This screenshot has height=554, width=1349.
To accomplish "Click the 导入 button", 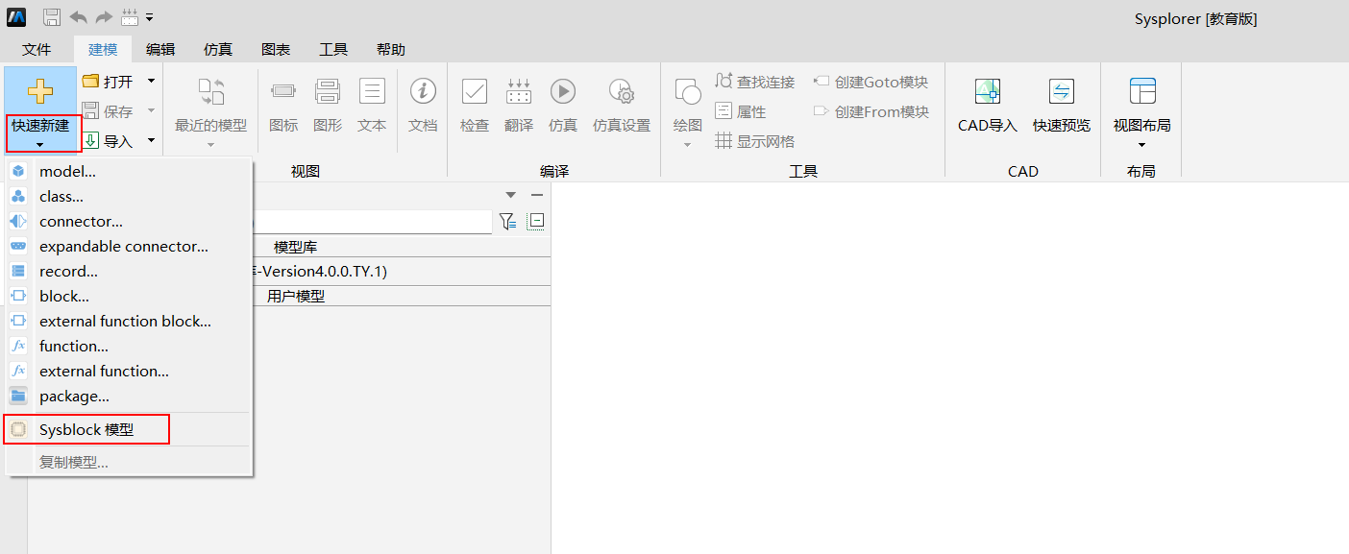I will pyautogui.click(x=108, y=141).
